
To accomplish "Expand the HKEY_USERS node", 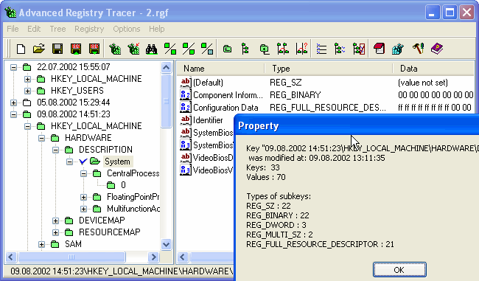I will pyautogui.click(x=27, y=91).
